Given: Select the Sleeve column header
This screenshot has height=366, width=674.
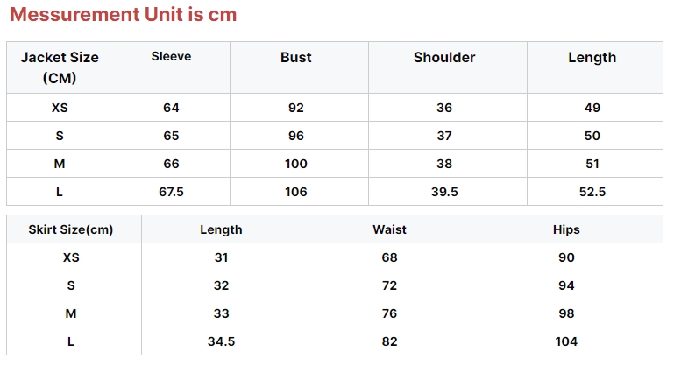Looking at the screenshot, I should click(x=171, y=57).
